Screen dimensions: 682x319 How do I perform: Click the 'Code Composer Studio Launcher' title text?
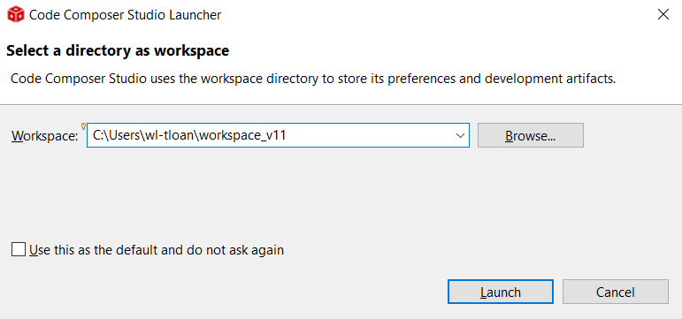coord(125,15)
